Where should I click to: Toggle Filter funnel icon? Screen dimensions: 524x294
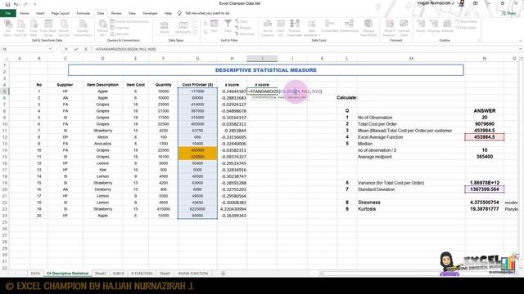[228, 26]
